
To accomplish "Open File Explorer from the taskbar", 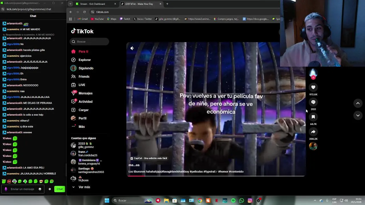I will click(166, 200).
